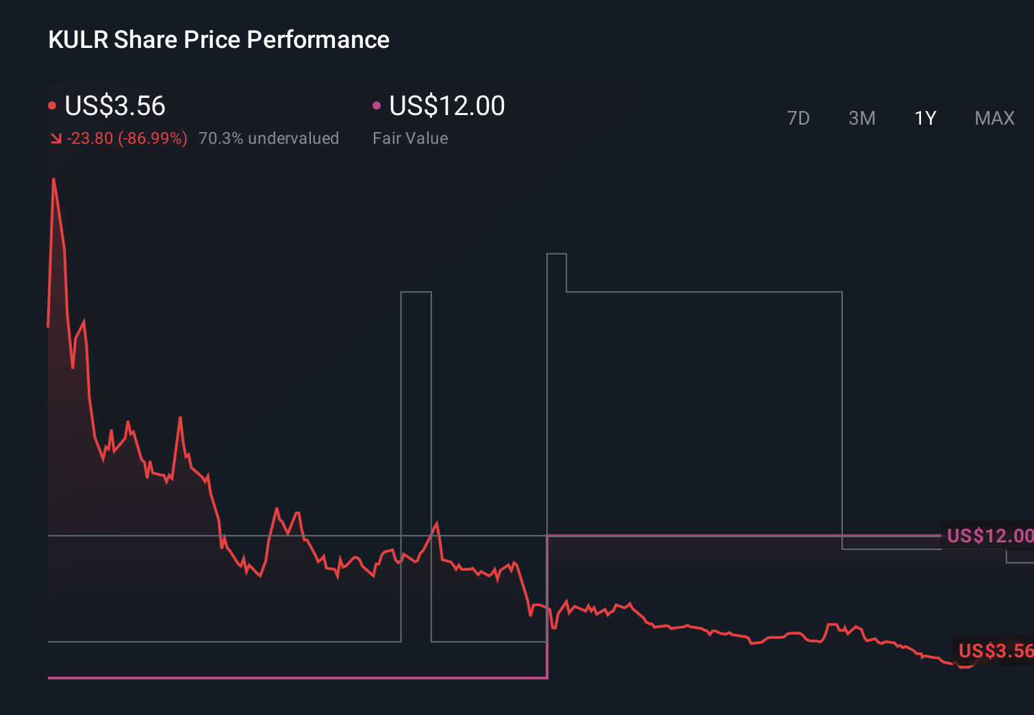The height and width of the screenshot is (715, 1034).
Task: Click the US$12.00 price label on the right edge
Action: (988, 536)
